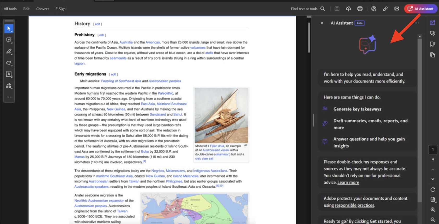Open the Convert menu
Screen dimensions: 439x224
(42, 9)
